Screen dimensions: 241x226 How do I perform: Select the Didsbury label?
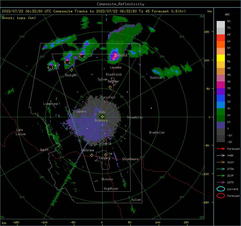[101, 120]
